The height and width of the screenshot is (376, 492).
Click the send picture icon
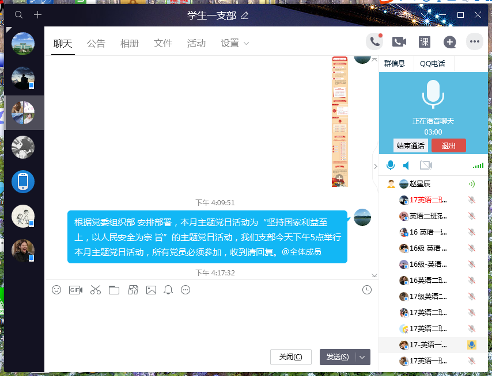pyautogui.click(x=151, y=290)
